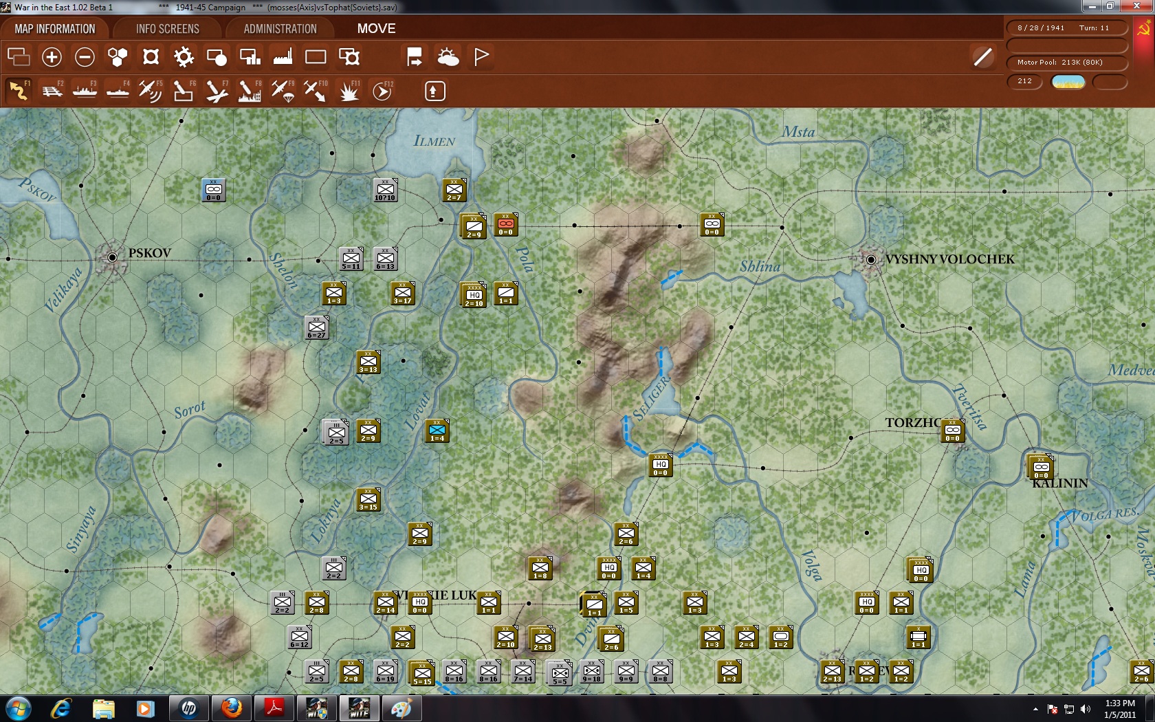Open the Map Information tab
The image size is (1155, 722).
(55, 29)
